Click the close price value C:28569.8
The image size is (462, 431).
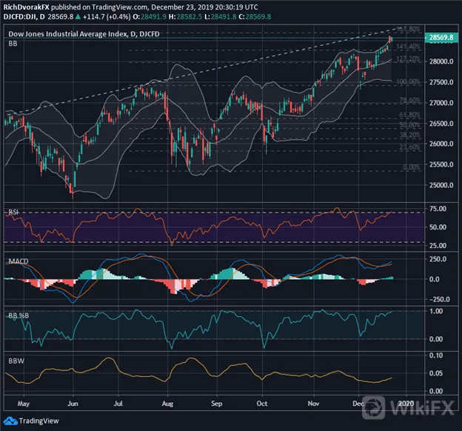(x=255, y=17)
